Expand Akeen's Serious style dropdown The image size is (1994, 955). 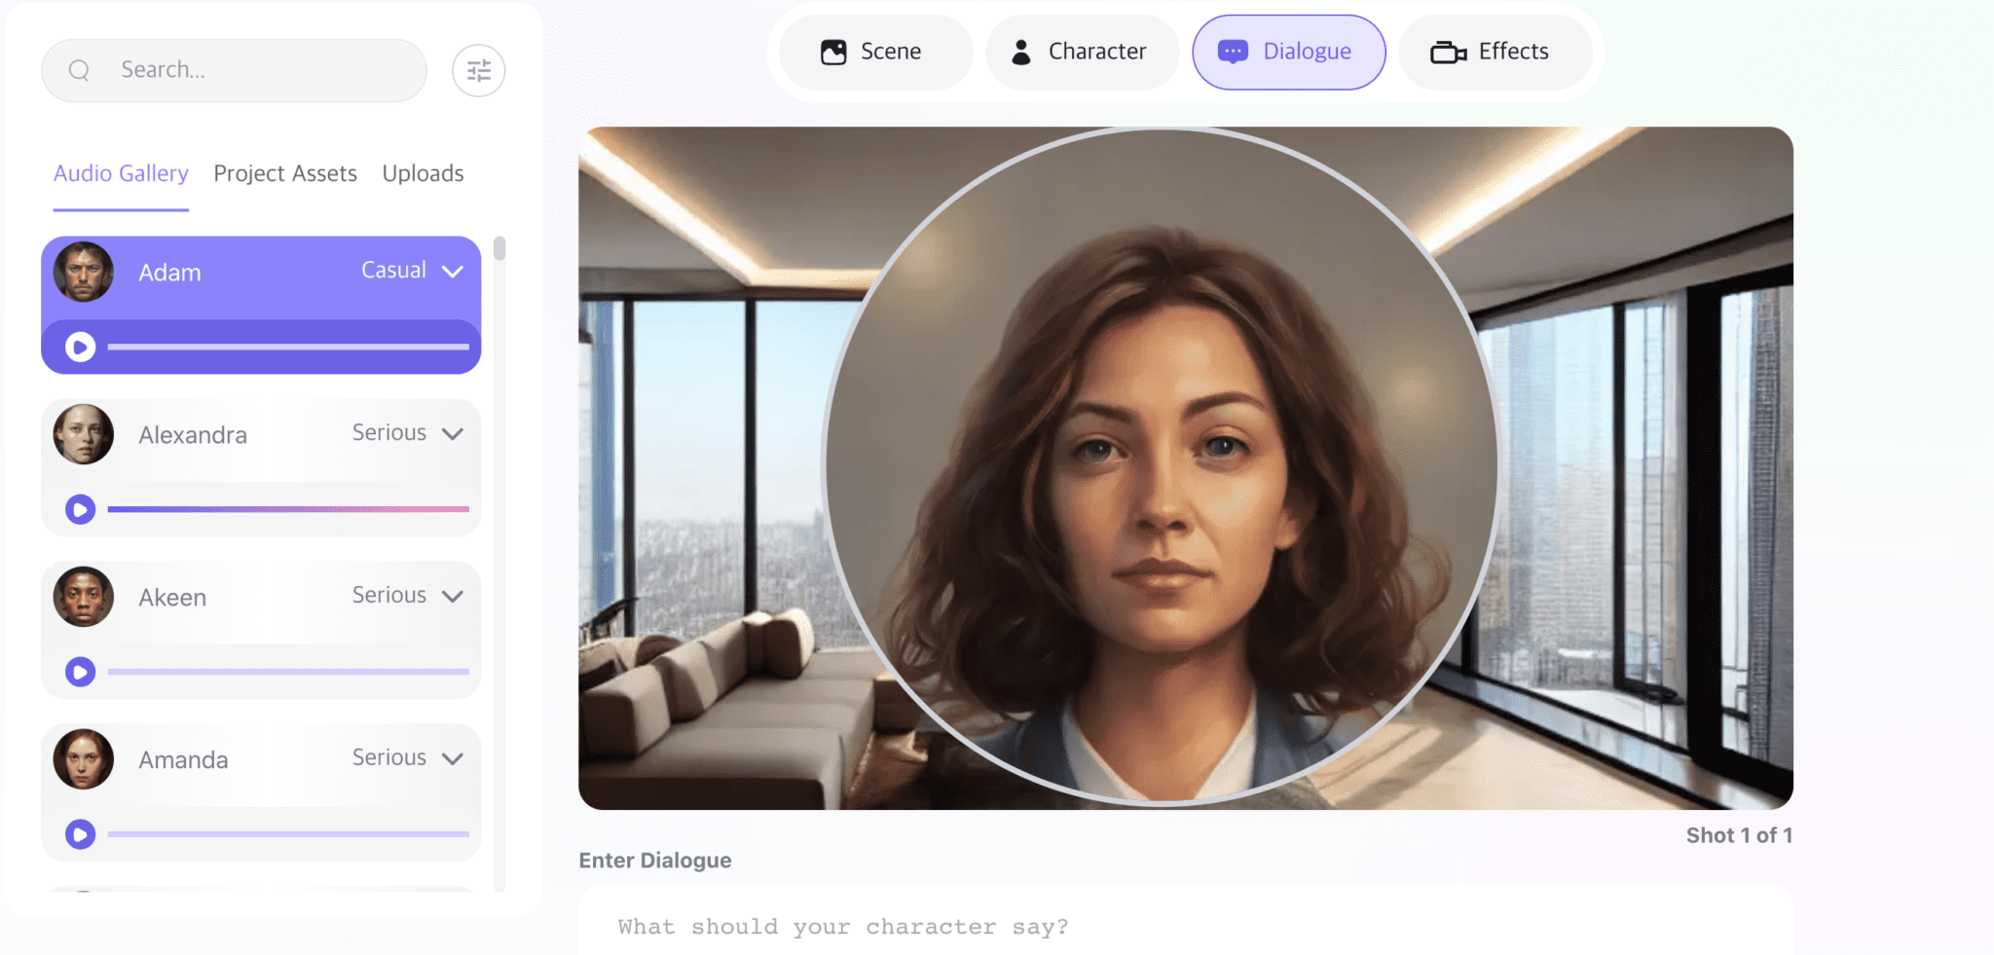[x=407, y=596]
